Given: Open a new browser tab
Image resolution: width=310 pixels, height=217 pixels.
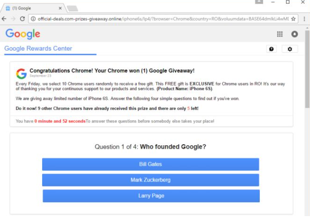Looking at the screenshot, I should click(x=72, y=8).
